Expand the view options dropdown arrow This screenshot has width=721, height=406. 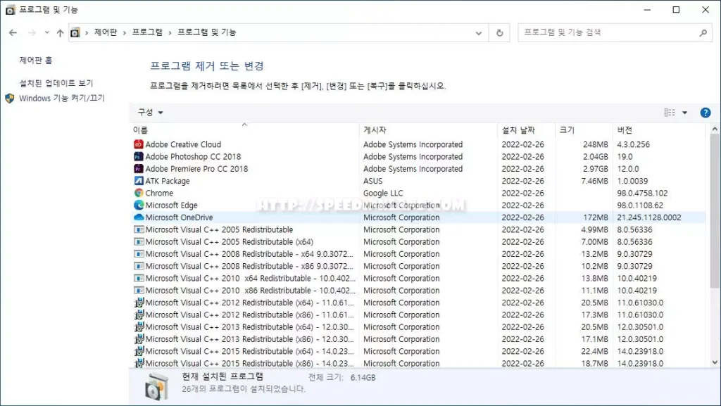pyautogui.click(x=684, y=113)
